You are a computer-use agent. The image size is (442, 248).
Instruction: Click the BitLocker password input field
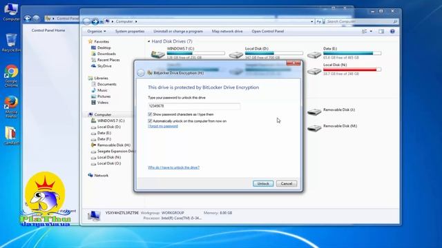point(194,106)
